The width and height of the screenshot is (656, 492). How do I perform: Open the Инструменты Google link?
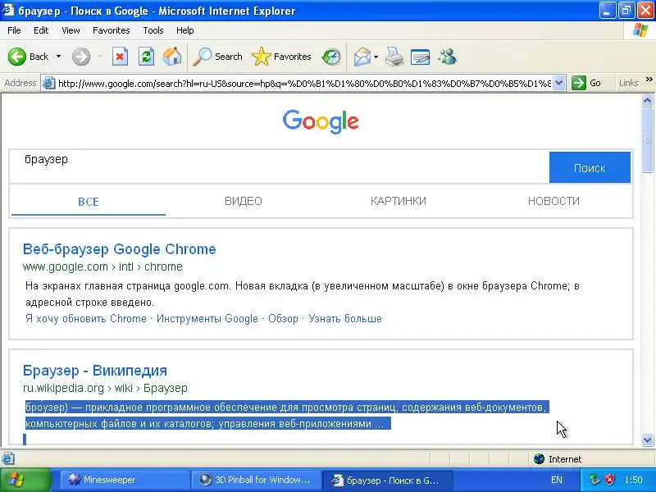pos(207,319)
